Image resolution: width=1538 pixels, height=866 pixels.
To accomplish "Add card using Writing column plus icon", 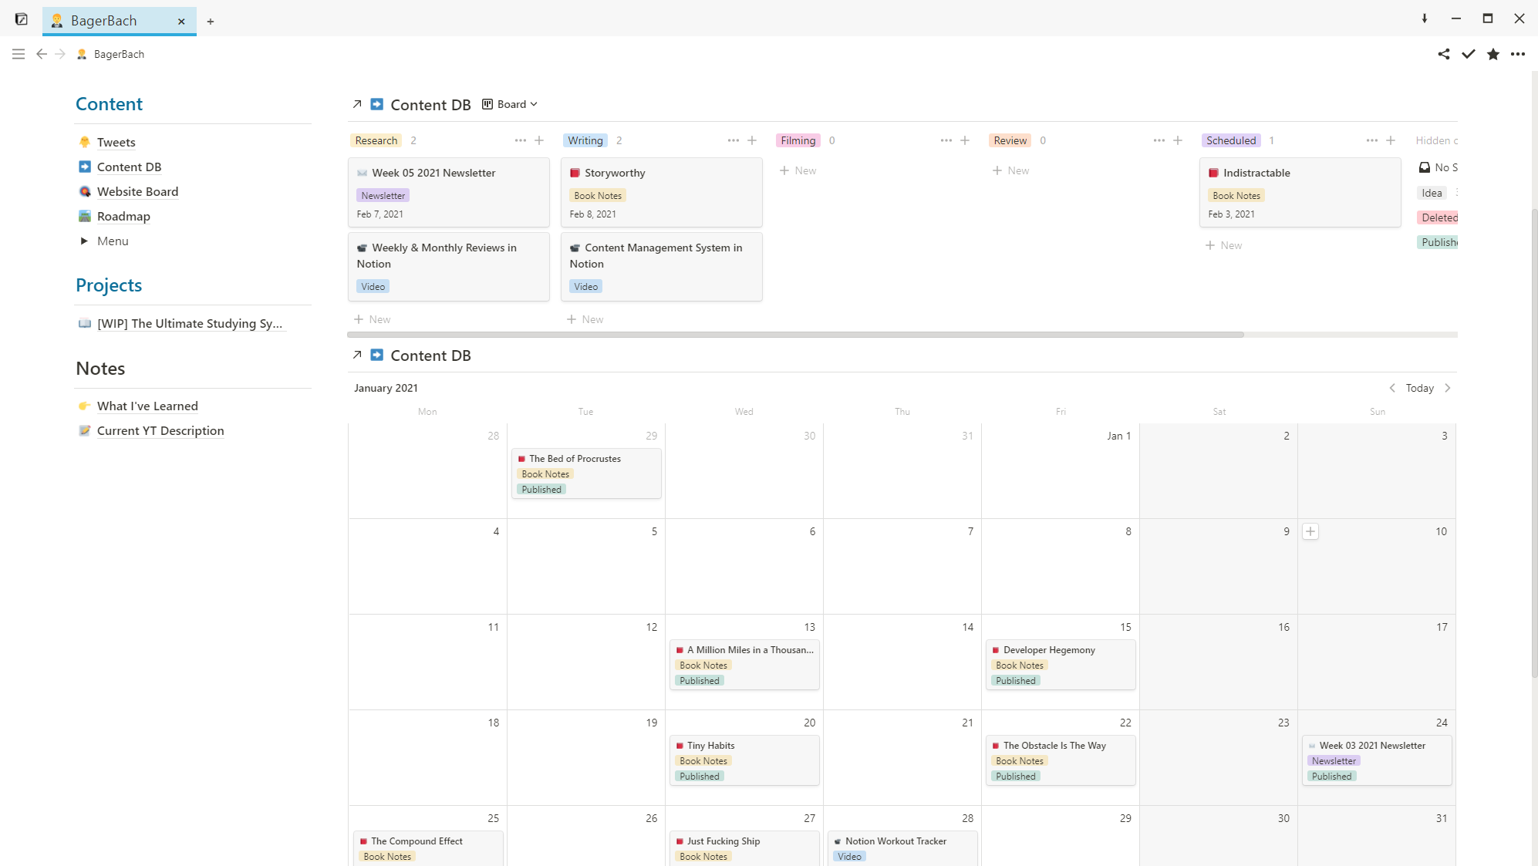I will [x=752, y=140].
